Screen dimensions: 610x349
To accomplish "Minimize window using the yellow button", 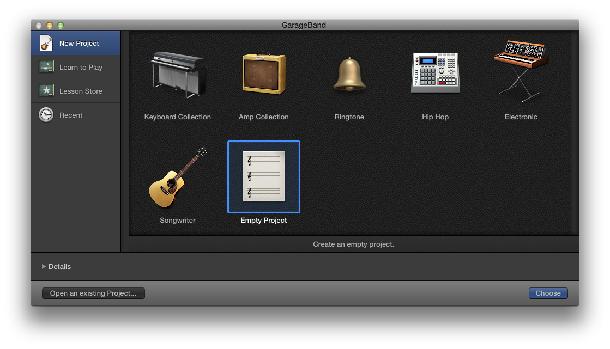I will coord(50,25).
